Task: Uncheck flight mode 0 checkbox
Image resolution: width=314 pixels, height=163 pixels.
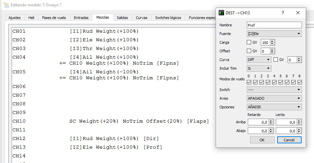Action: [x=249, y=82]
